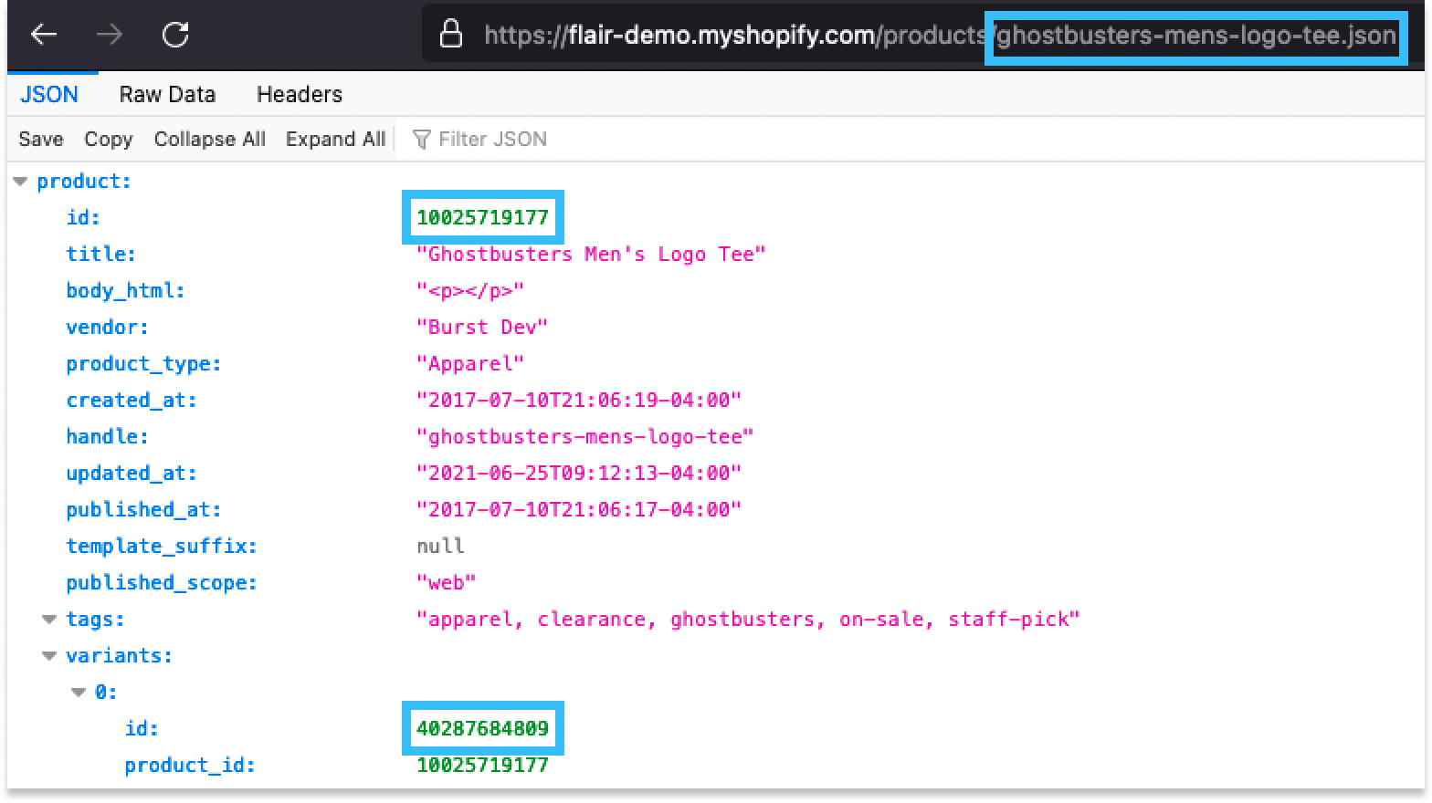Focus the URL address bar

(922, 35)
